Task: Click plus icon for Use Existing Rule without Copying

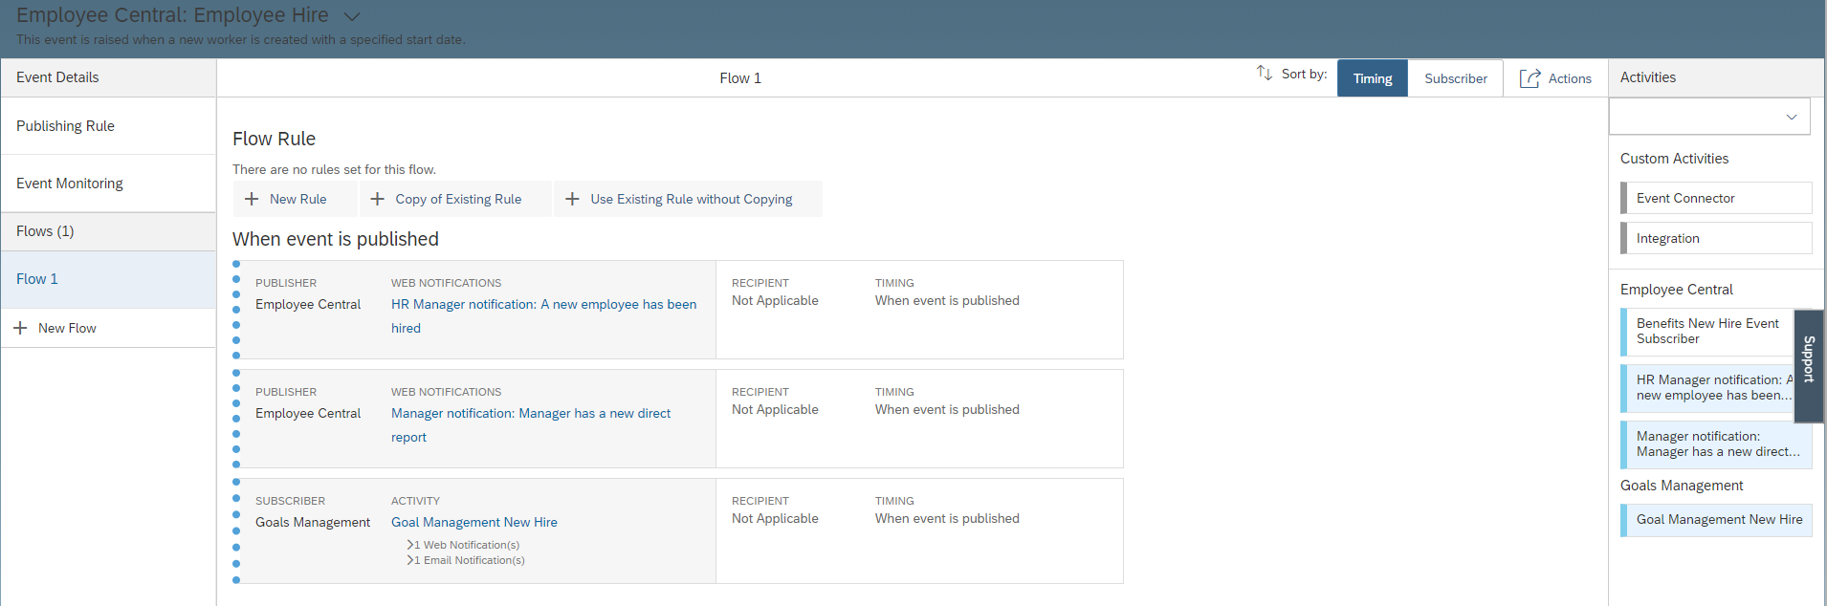Action: (572, 199)
